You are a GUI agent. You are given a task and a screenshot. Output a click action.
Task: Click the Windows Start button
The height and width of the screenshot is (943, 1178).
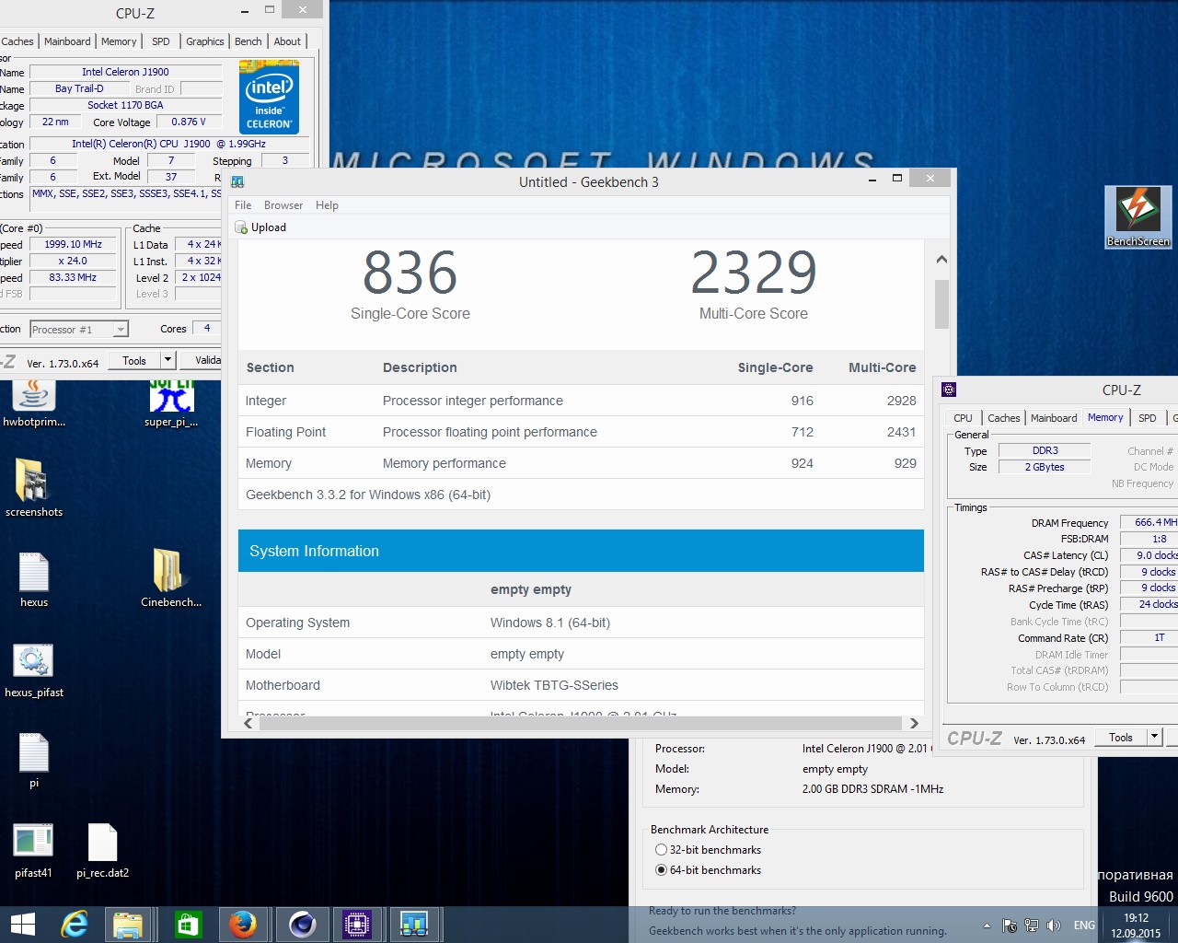click(x=22, y=925)
